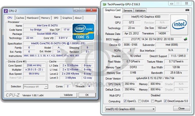Screen dimensions: 195x116
Task: Click the CPU-Z Version 1.60.1.x64 text
Action: [x=33, y=95]
